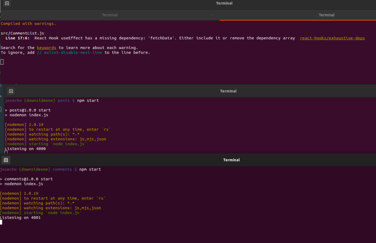Click 'Listening on 4001' output line
Viewport: 376px width, 243px height.
click(20, 217)
